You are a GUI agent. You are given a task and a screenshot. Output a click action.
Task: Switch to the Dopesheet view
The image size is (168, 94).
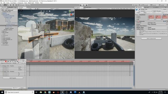click(15, 88)
